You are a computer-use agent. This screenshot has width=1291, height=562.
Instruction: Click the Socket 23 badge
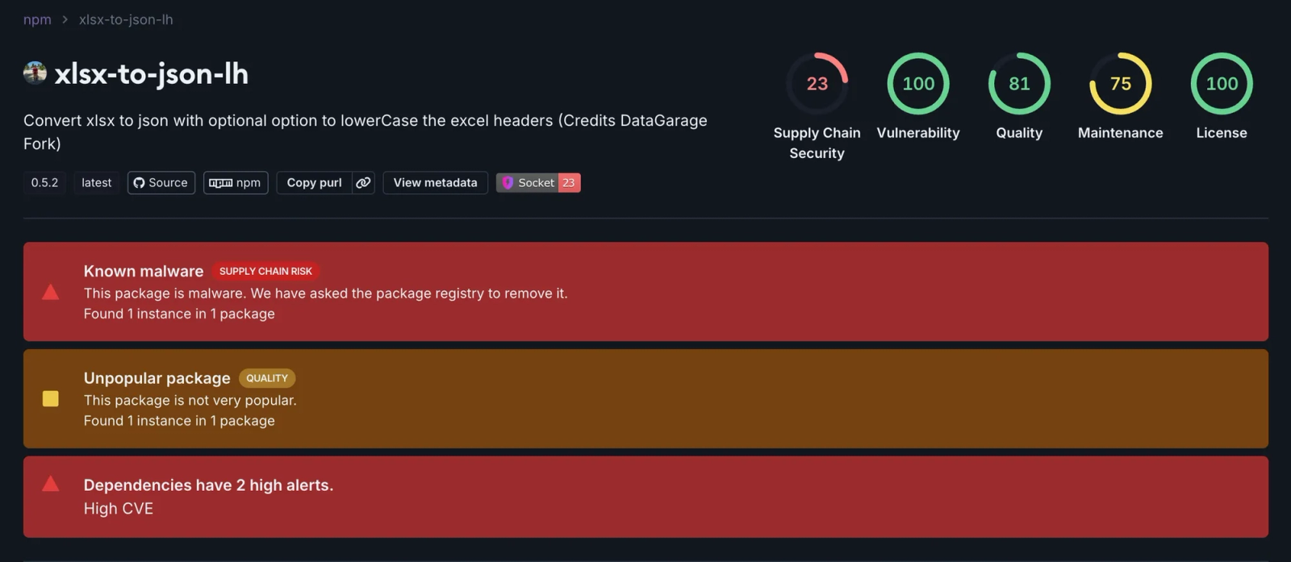pyautogui.click(x=538, y=183)
